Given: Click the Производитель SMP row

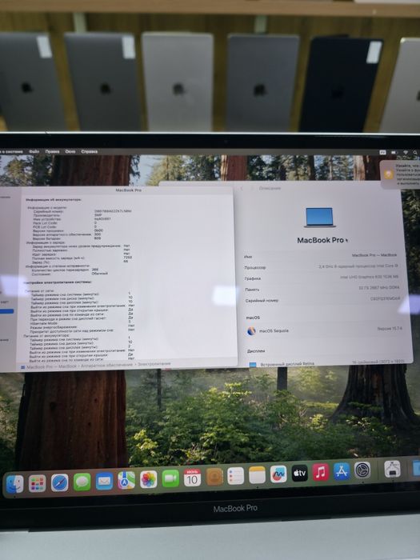Looking at the screenshot, I should [x=67, y=215].
